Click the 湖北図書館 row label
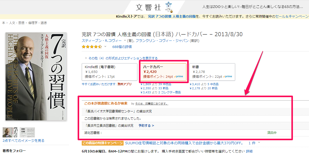The width and height of the screenshot is (309, 154). click(x=93, y=133)
